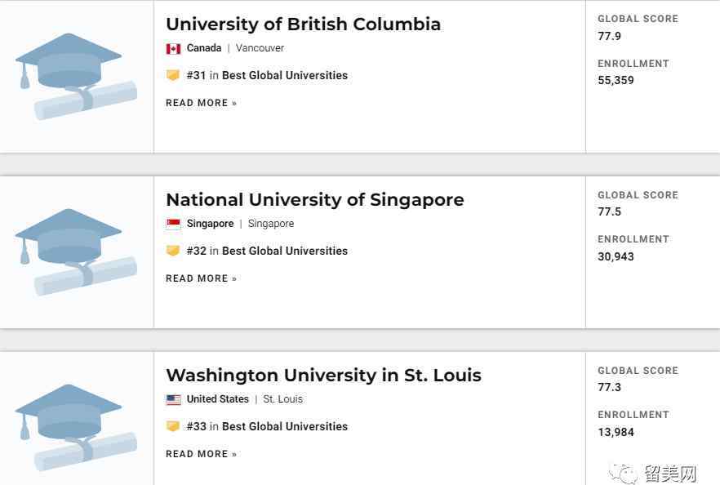Screen dimensions: 720x485
Task: Click the Singapore flag icon
Action: 173,224
